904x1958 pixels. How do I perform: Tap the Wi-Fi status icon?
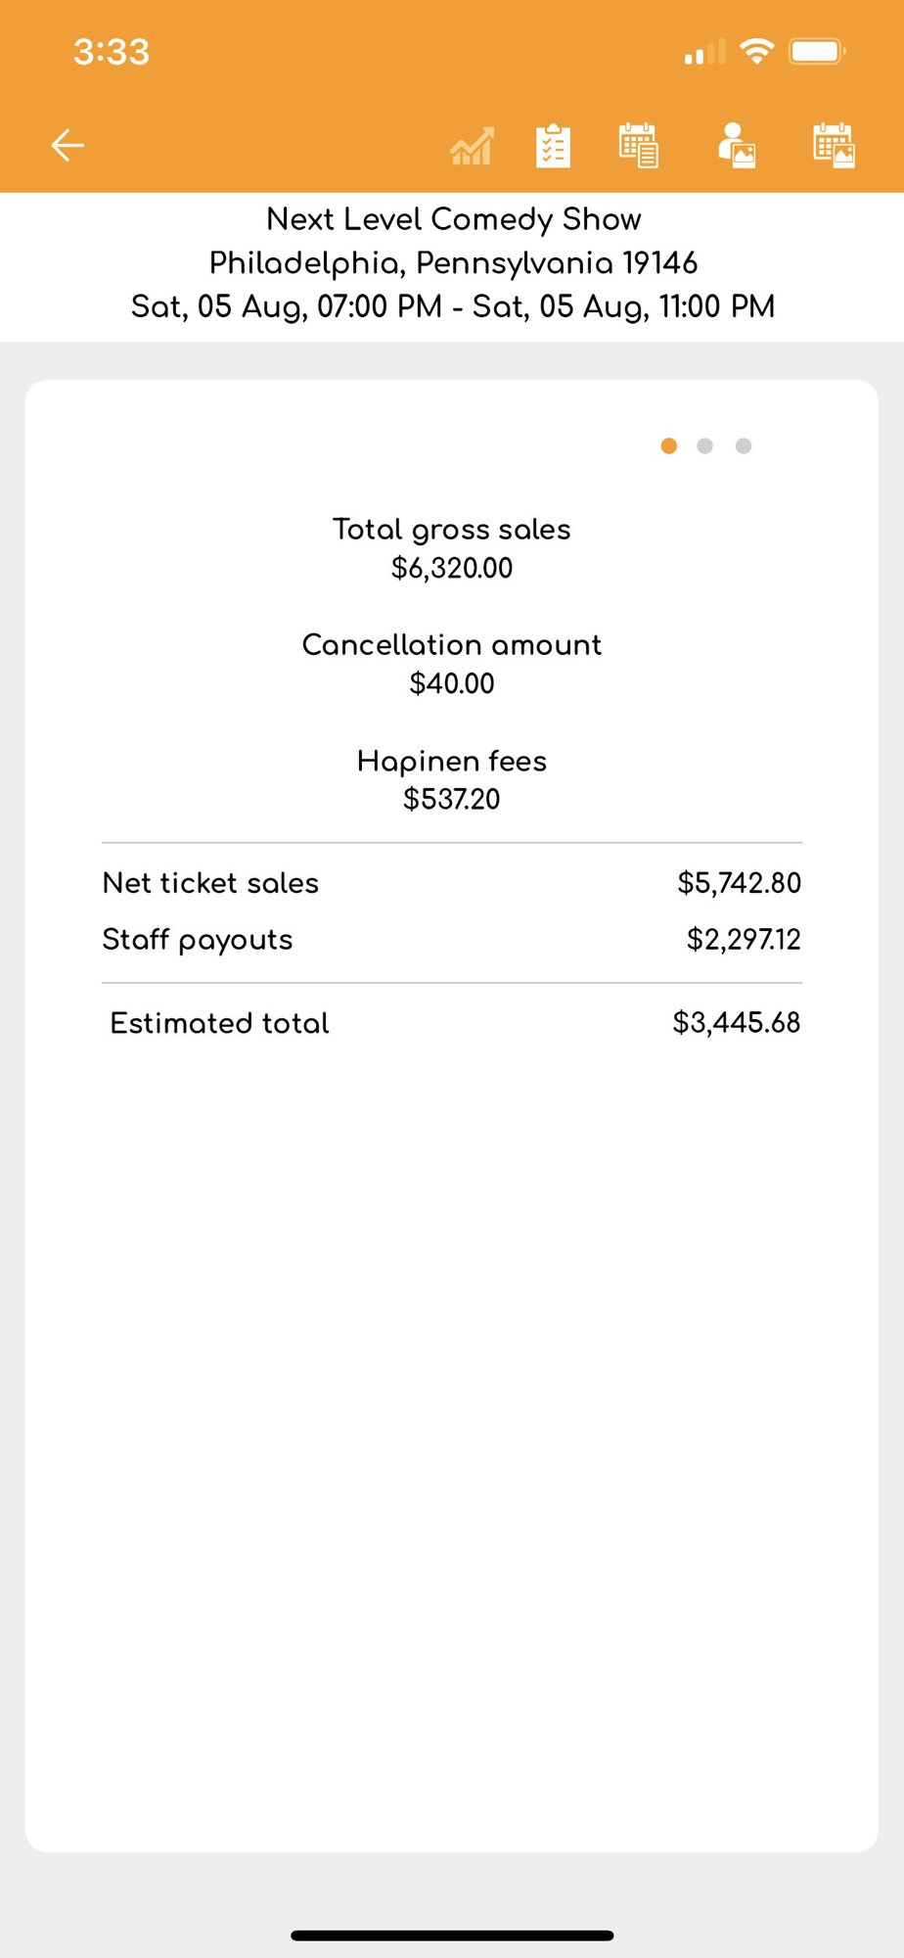[x=756, y=51]
